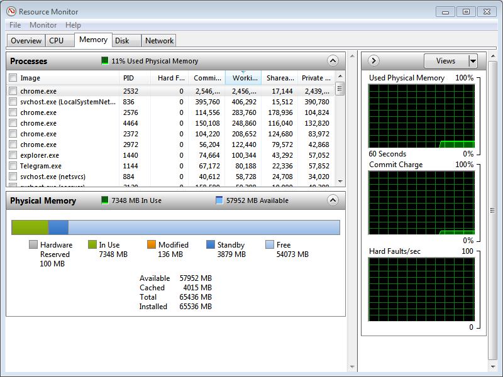Click the PID value 836
The width and height of the screenshot is (503, 377).
pos(129,102)
